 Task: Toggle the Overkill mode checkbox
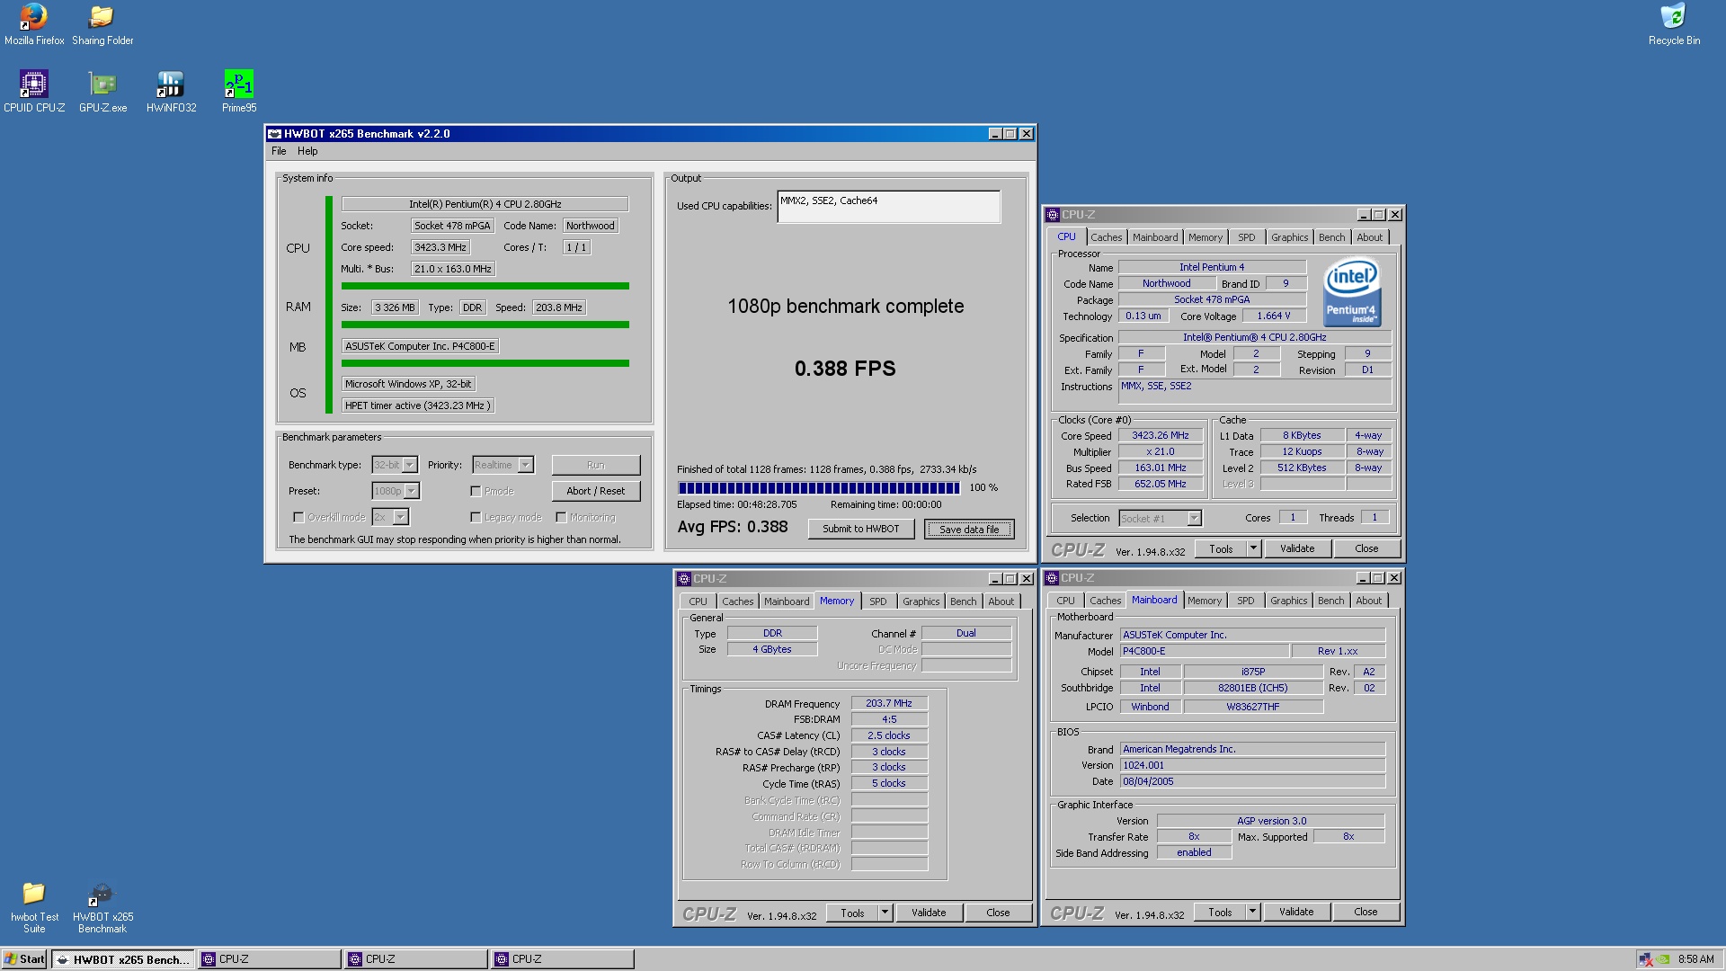point(298,518)
